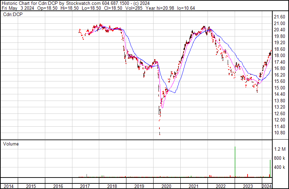Click the 2016 year axis label
The image size is (289, 189).
pos(58,186)
